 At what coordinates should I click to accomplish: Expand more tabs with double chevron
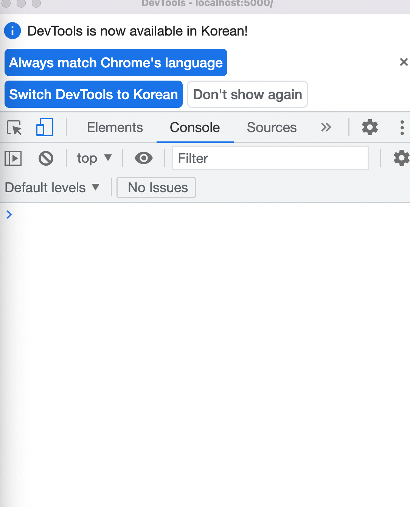pos(326,127)
